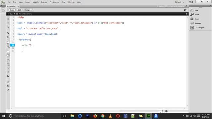Restore down the document window
212x119 pixels.
tap(186, 6)
